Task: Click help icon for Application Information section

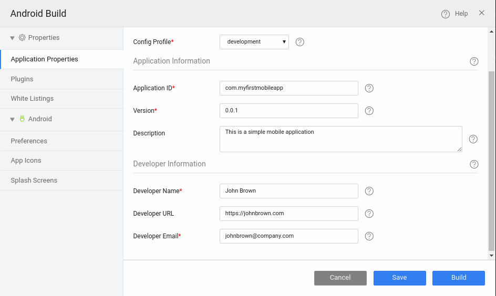Action: 474,61
